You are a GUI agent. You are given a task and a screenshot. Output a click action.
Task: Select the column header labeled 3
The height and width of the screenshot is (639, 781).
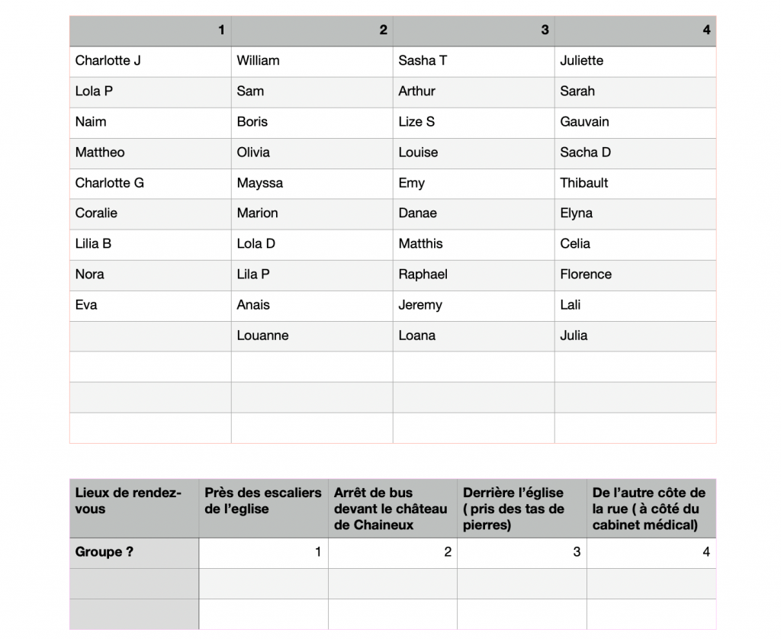click(x=474, y=31)
